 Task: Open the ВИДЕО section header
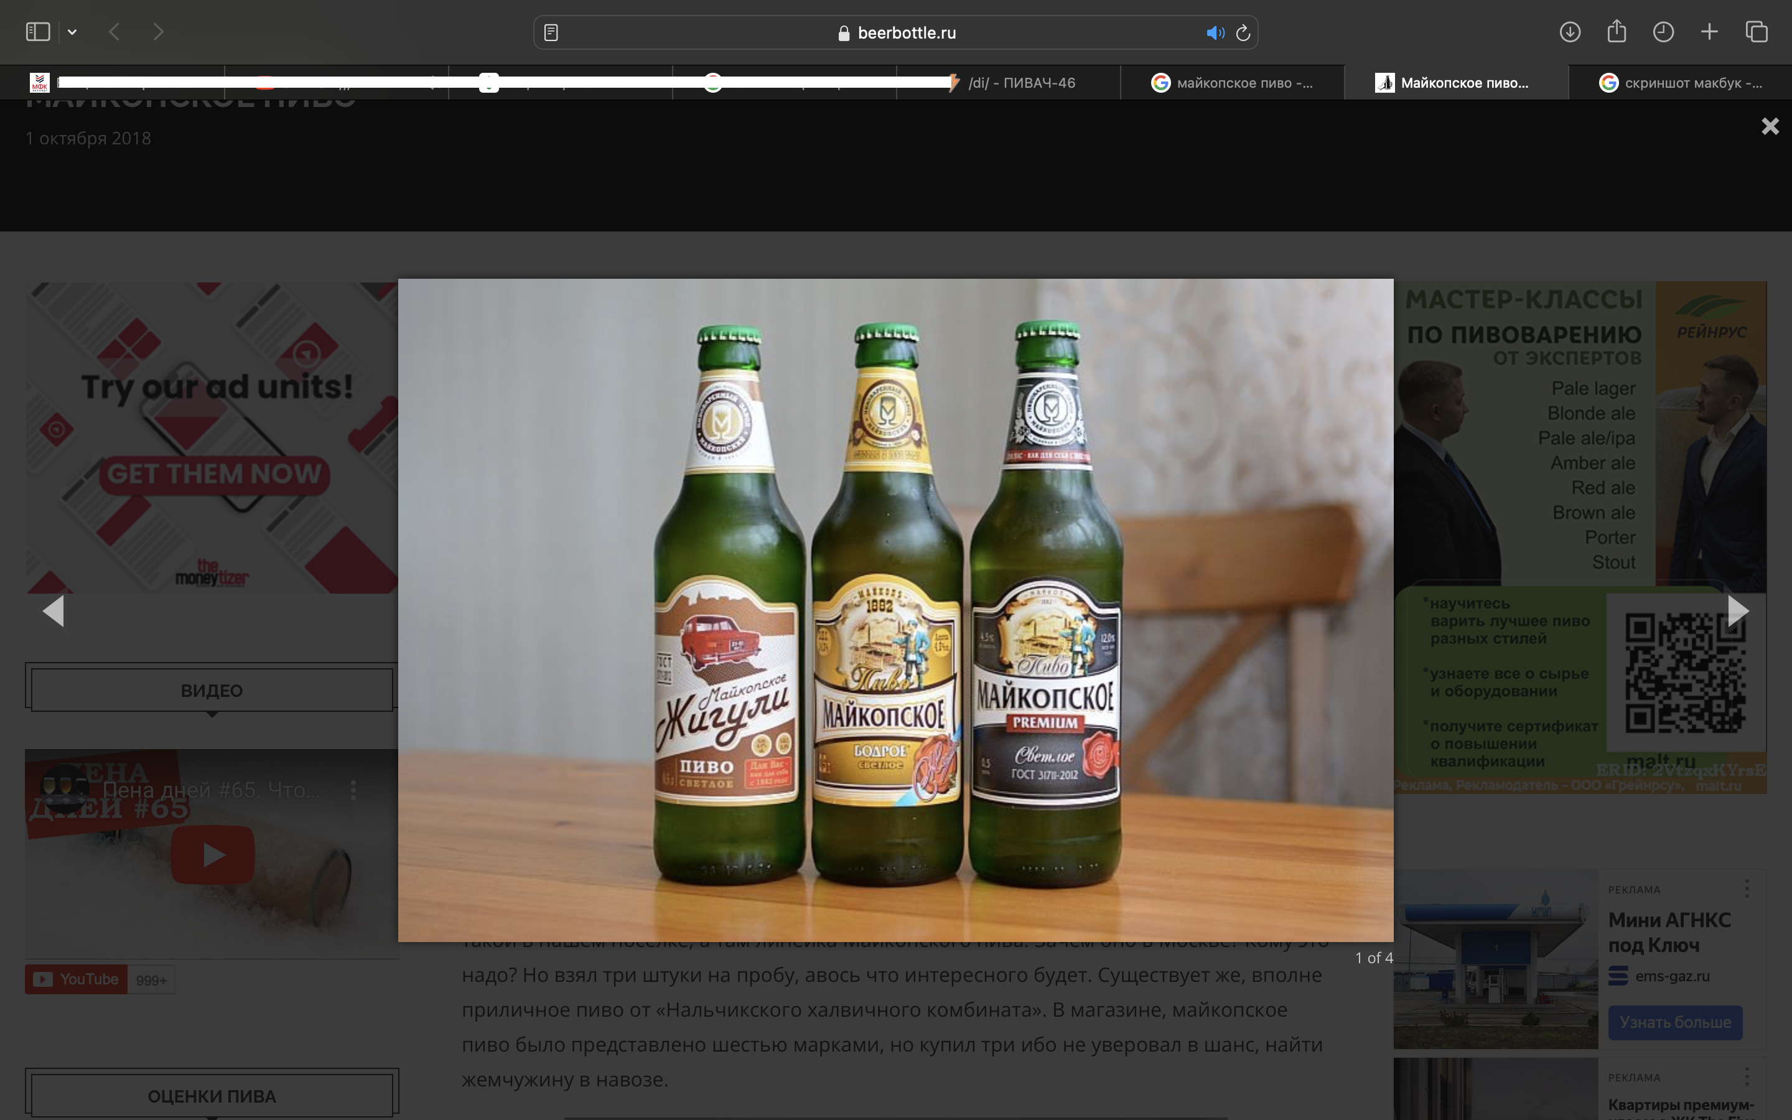coord(212,691)
